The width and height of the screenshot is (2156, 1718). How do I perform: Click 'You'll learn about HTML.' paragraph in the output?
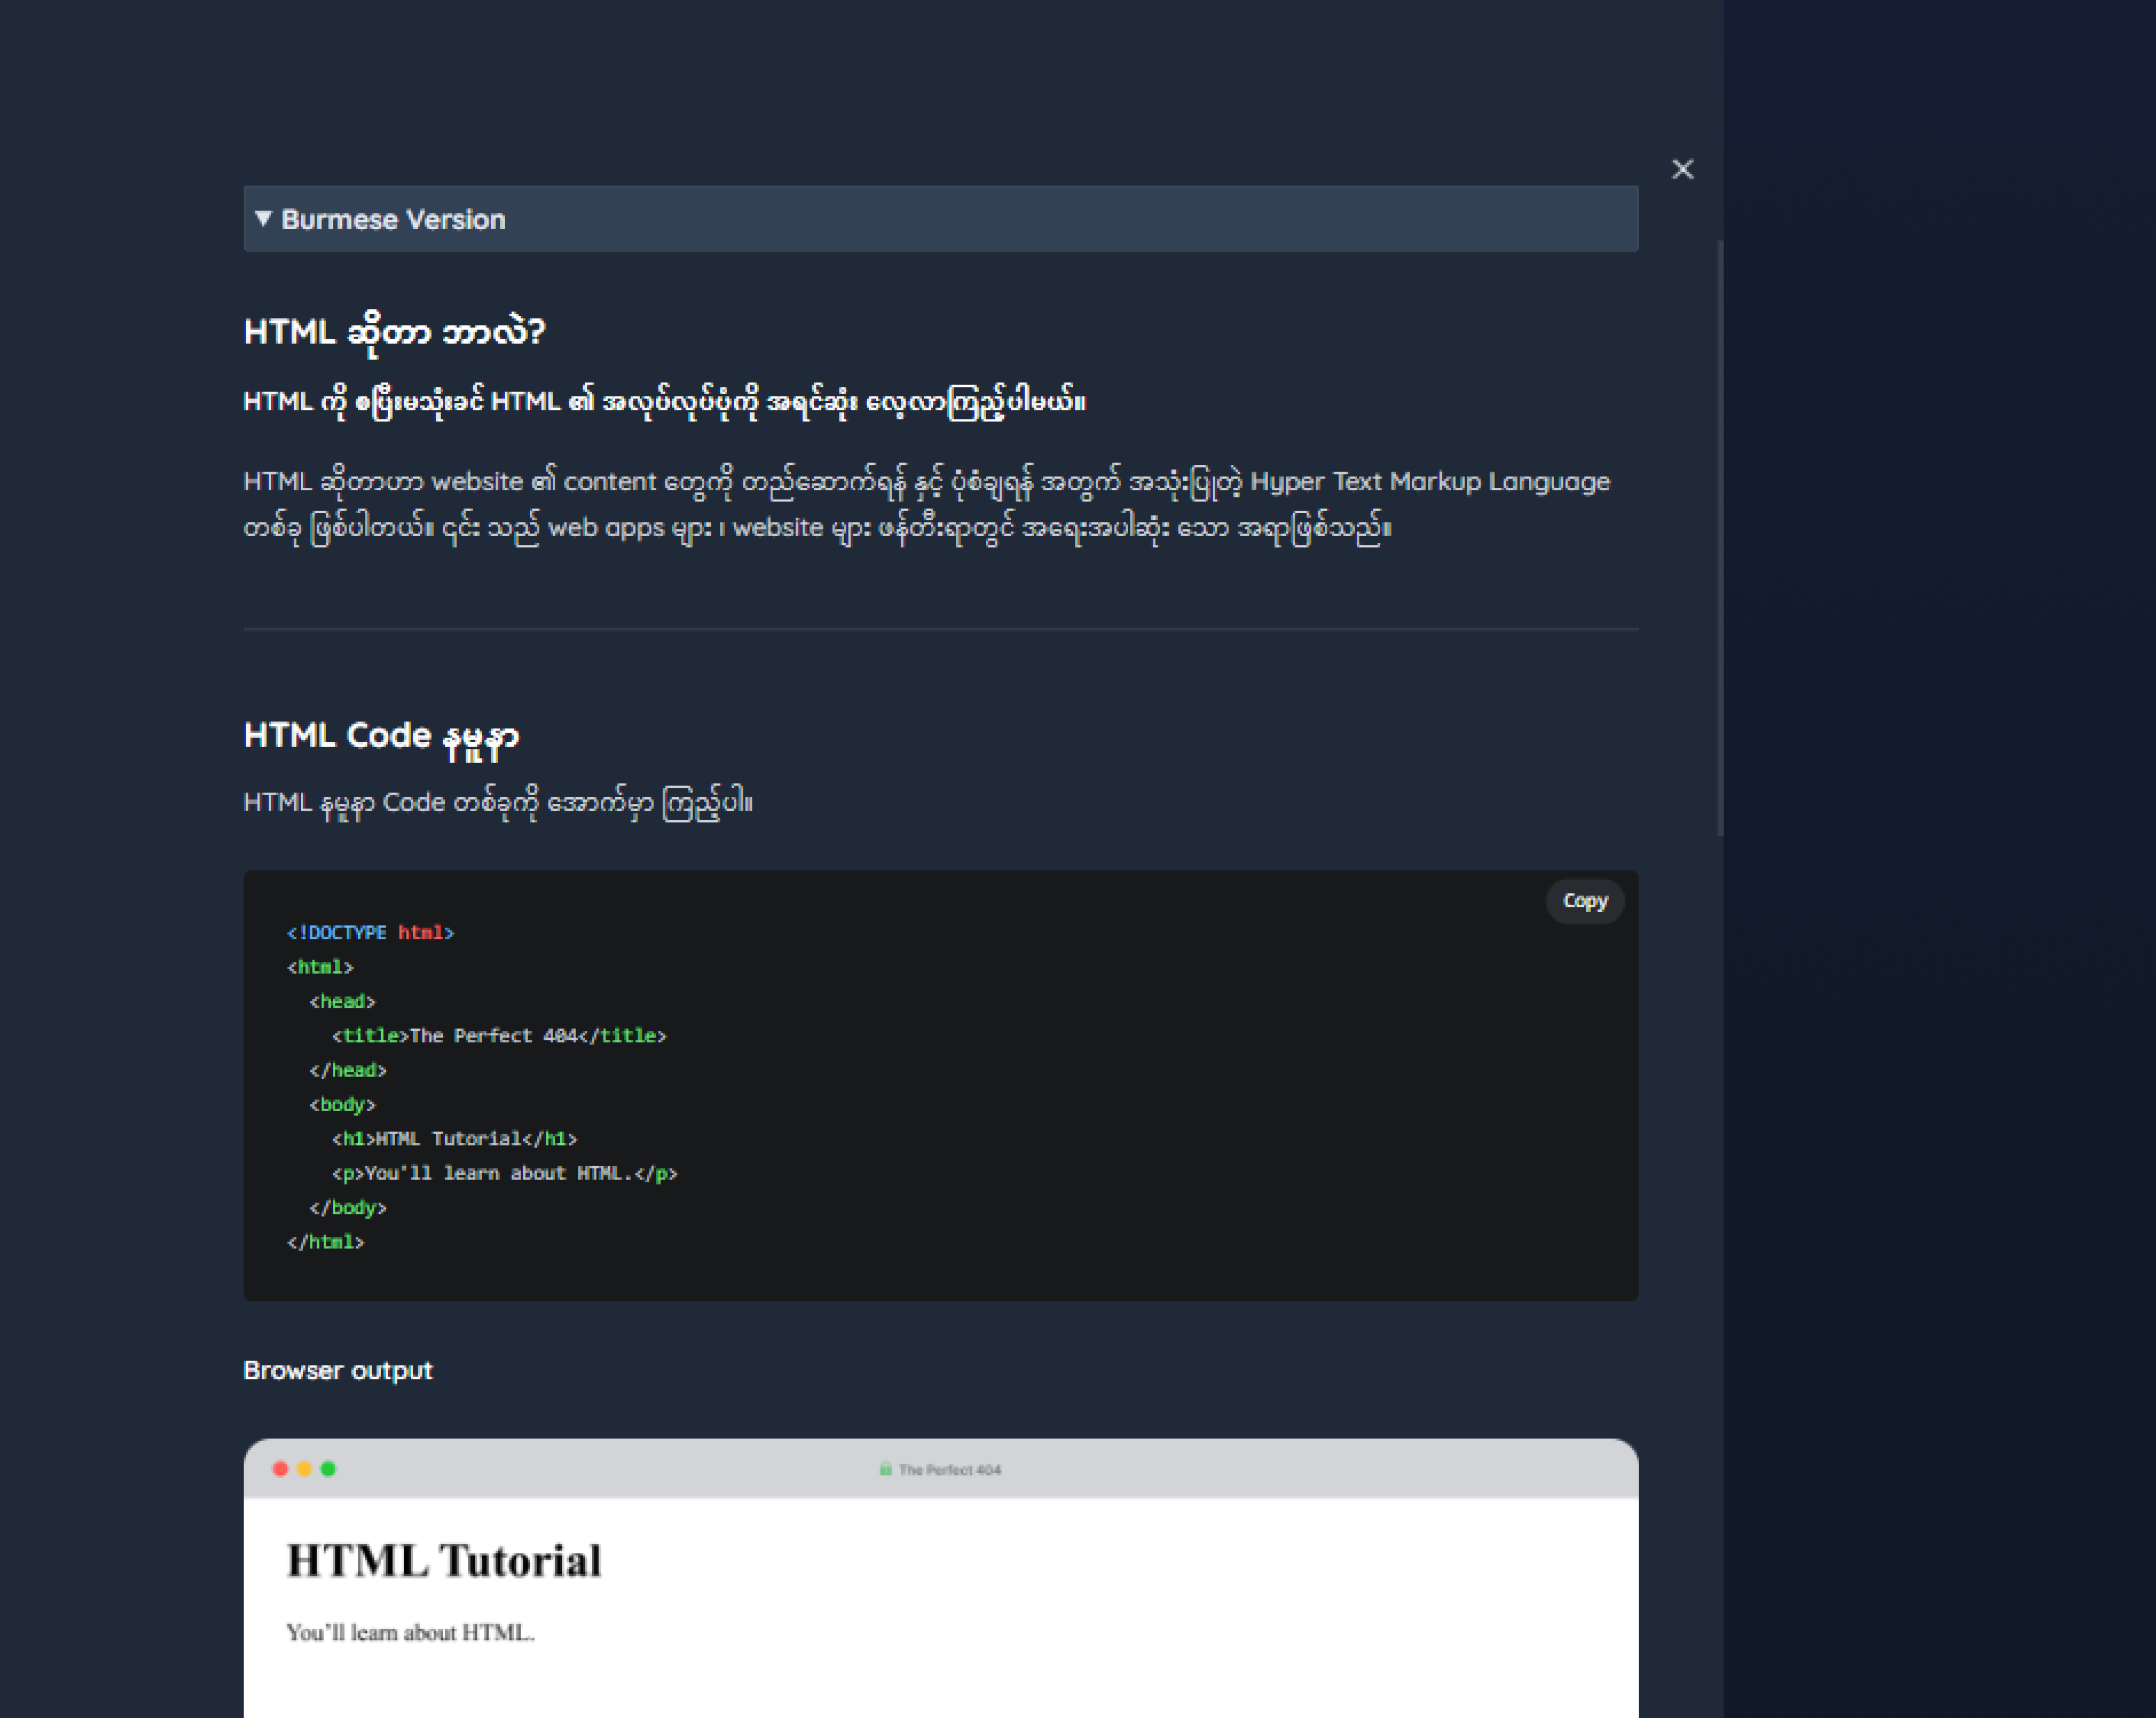410,1633
